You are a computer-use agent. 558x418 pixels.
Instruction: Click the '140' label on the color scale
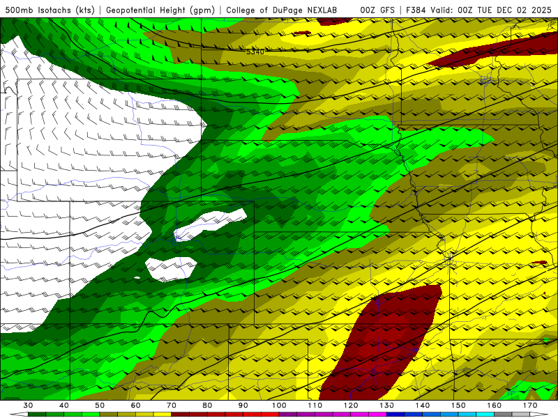(423, 405)
